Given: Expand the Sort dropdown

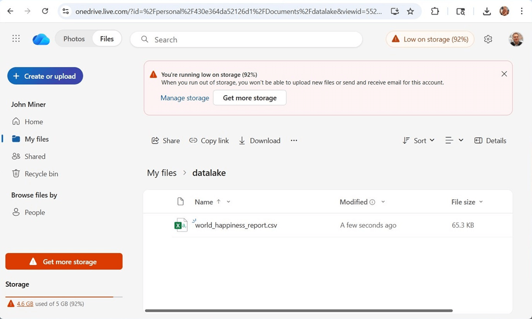Looking at the screenshot, I should 419,141.
